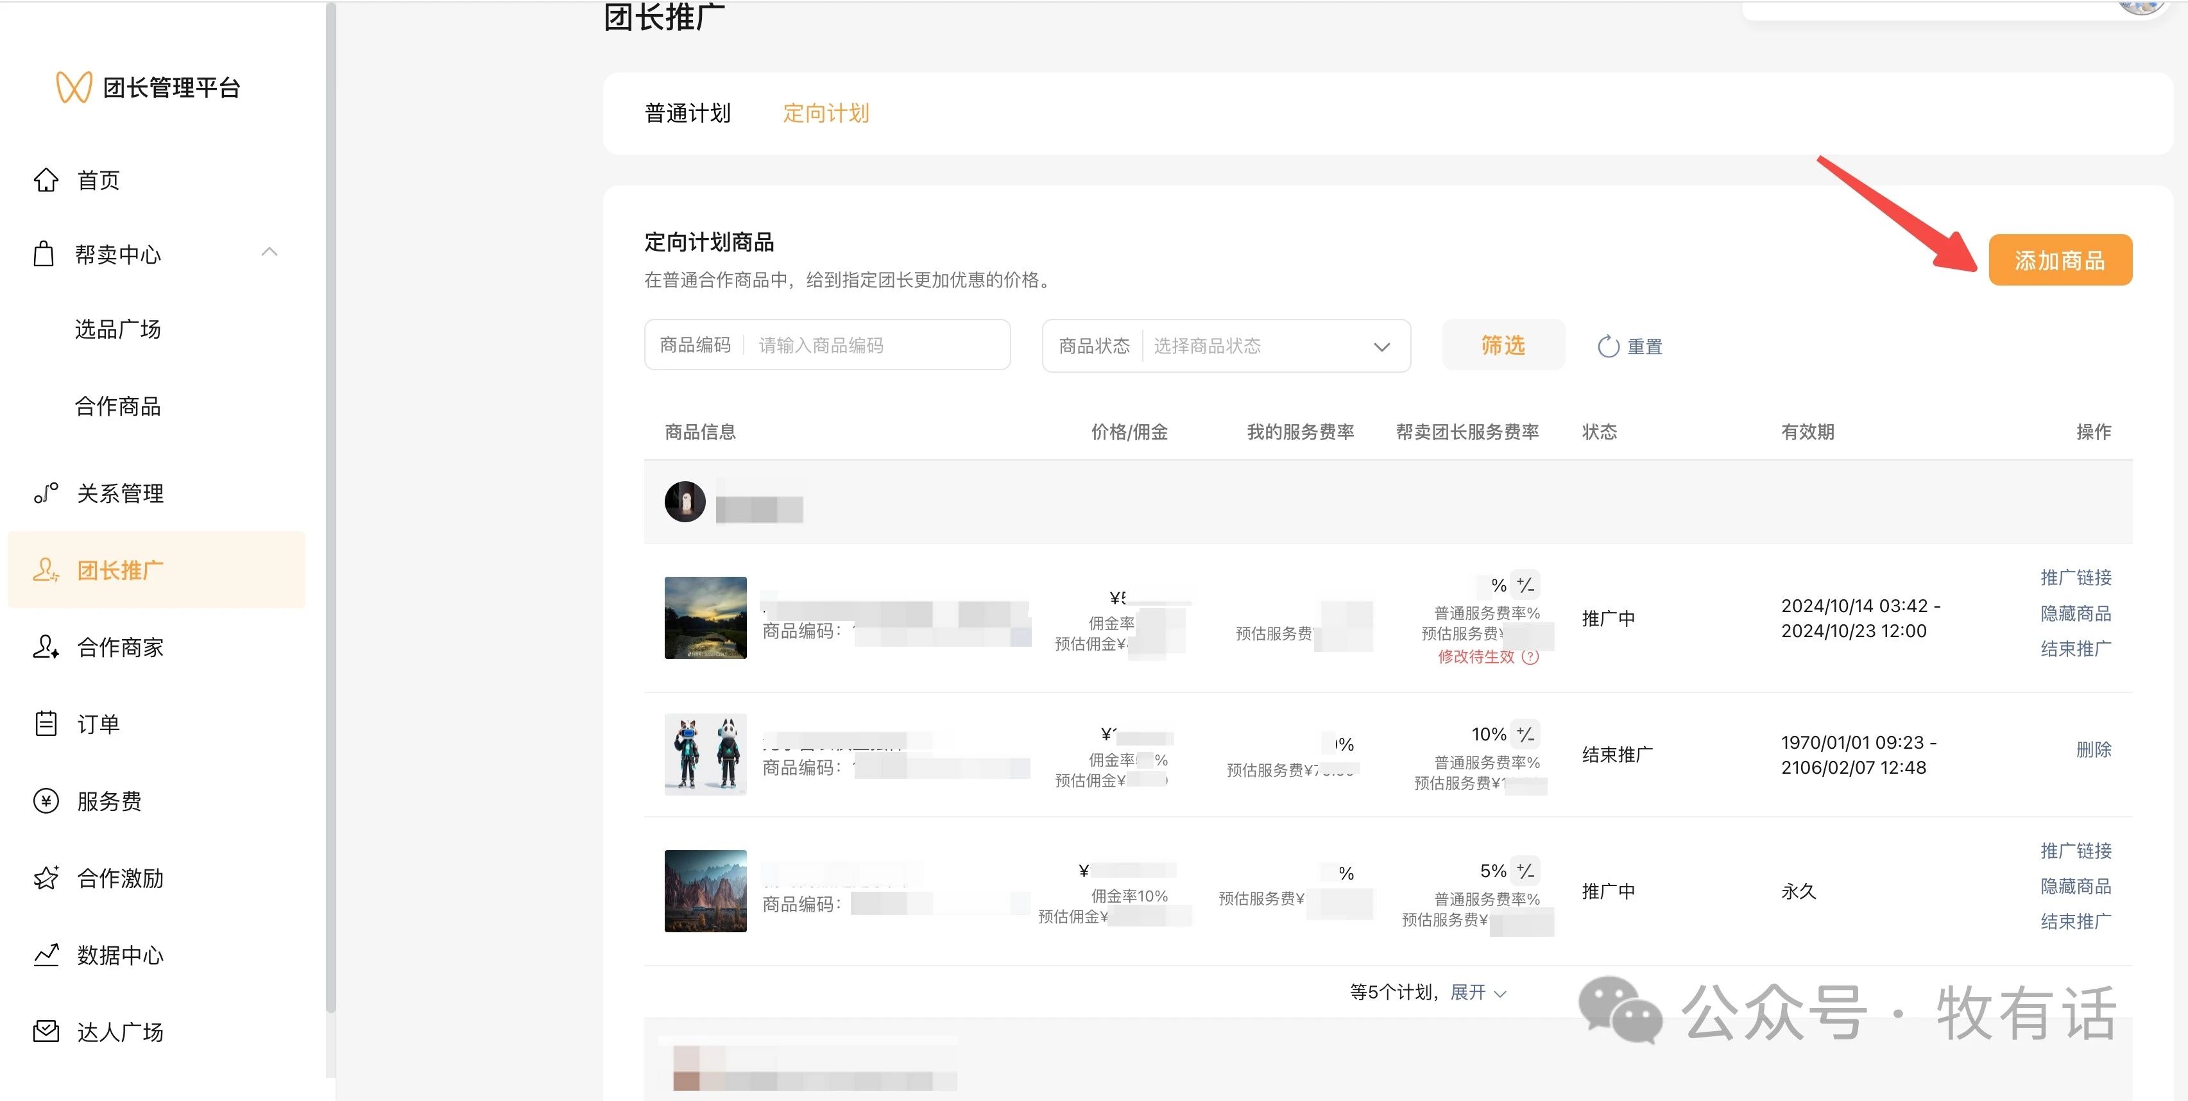Click the two cartoon figures thumbnail

705,755
